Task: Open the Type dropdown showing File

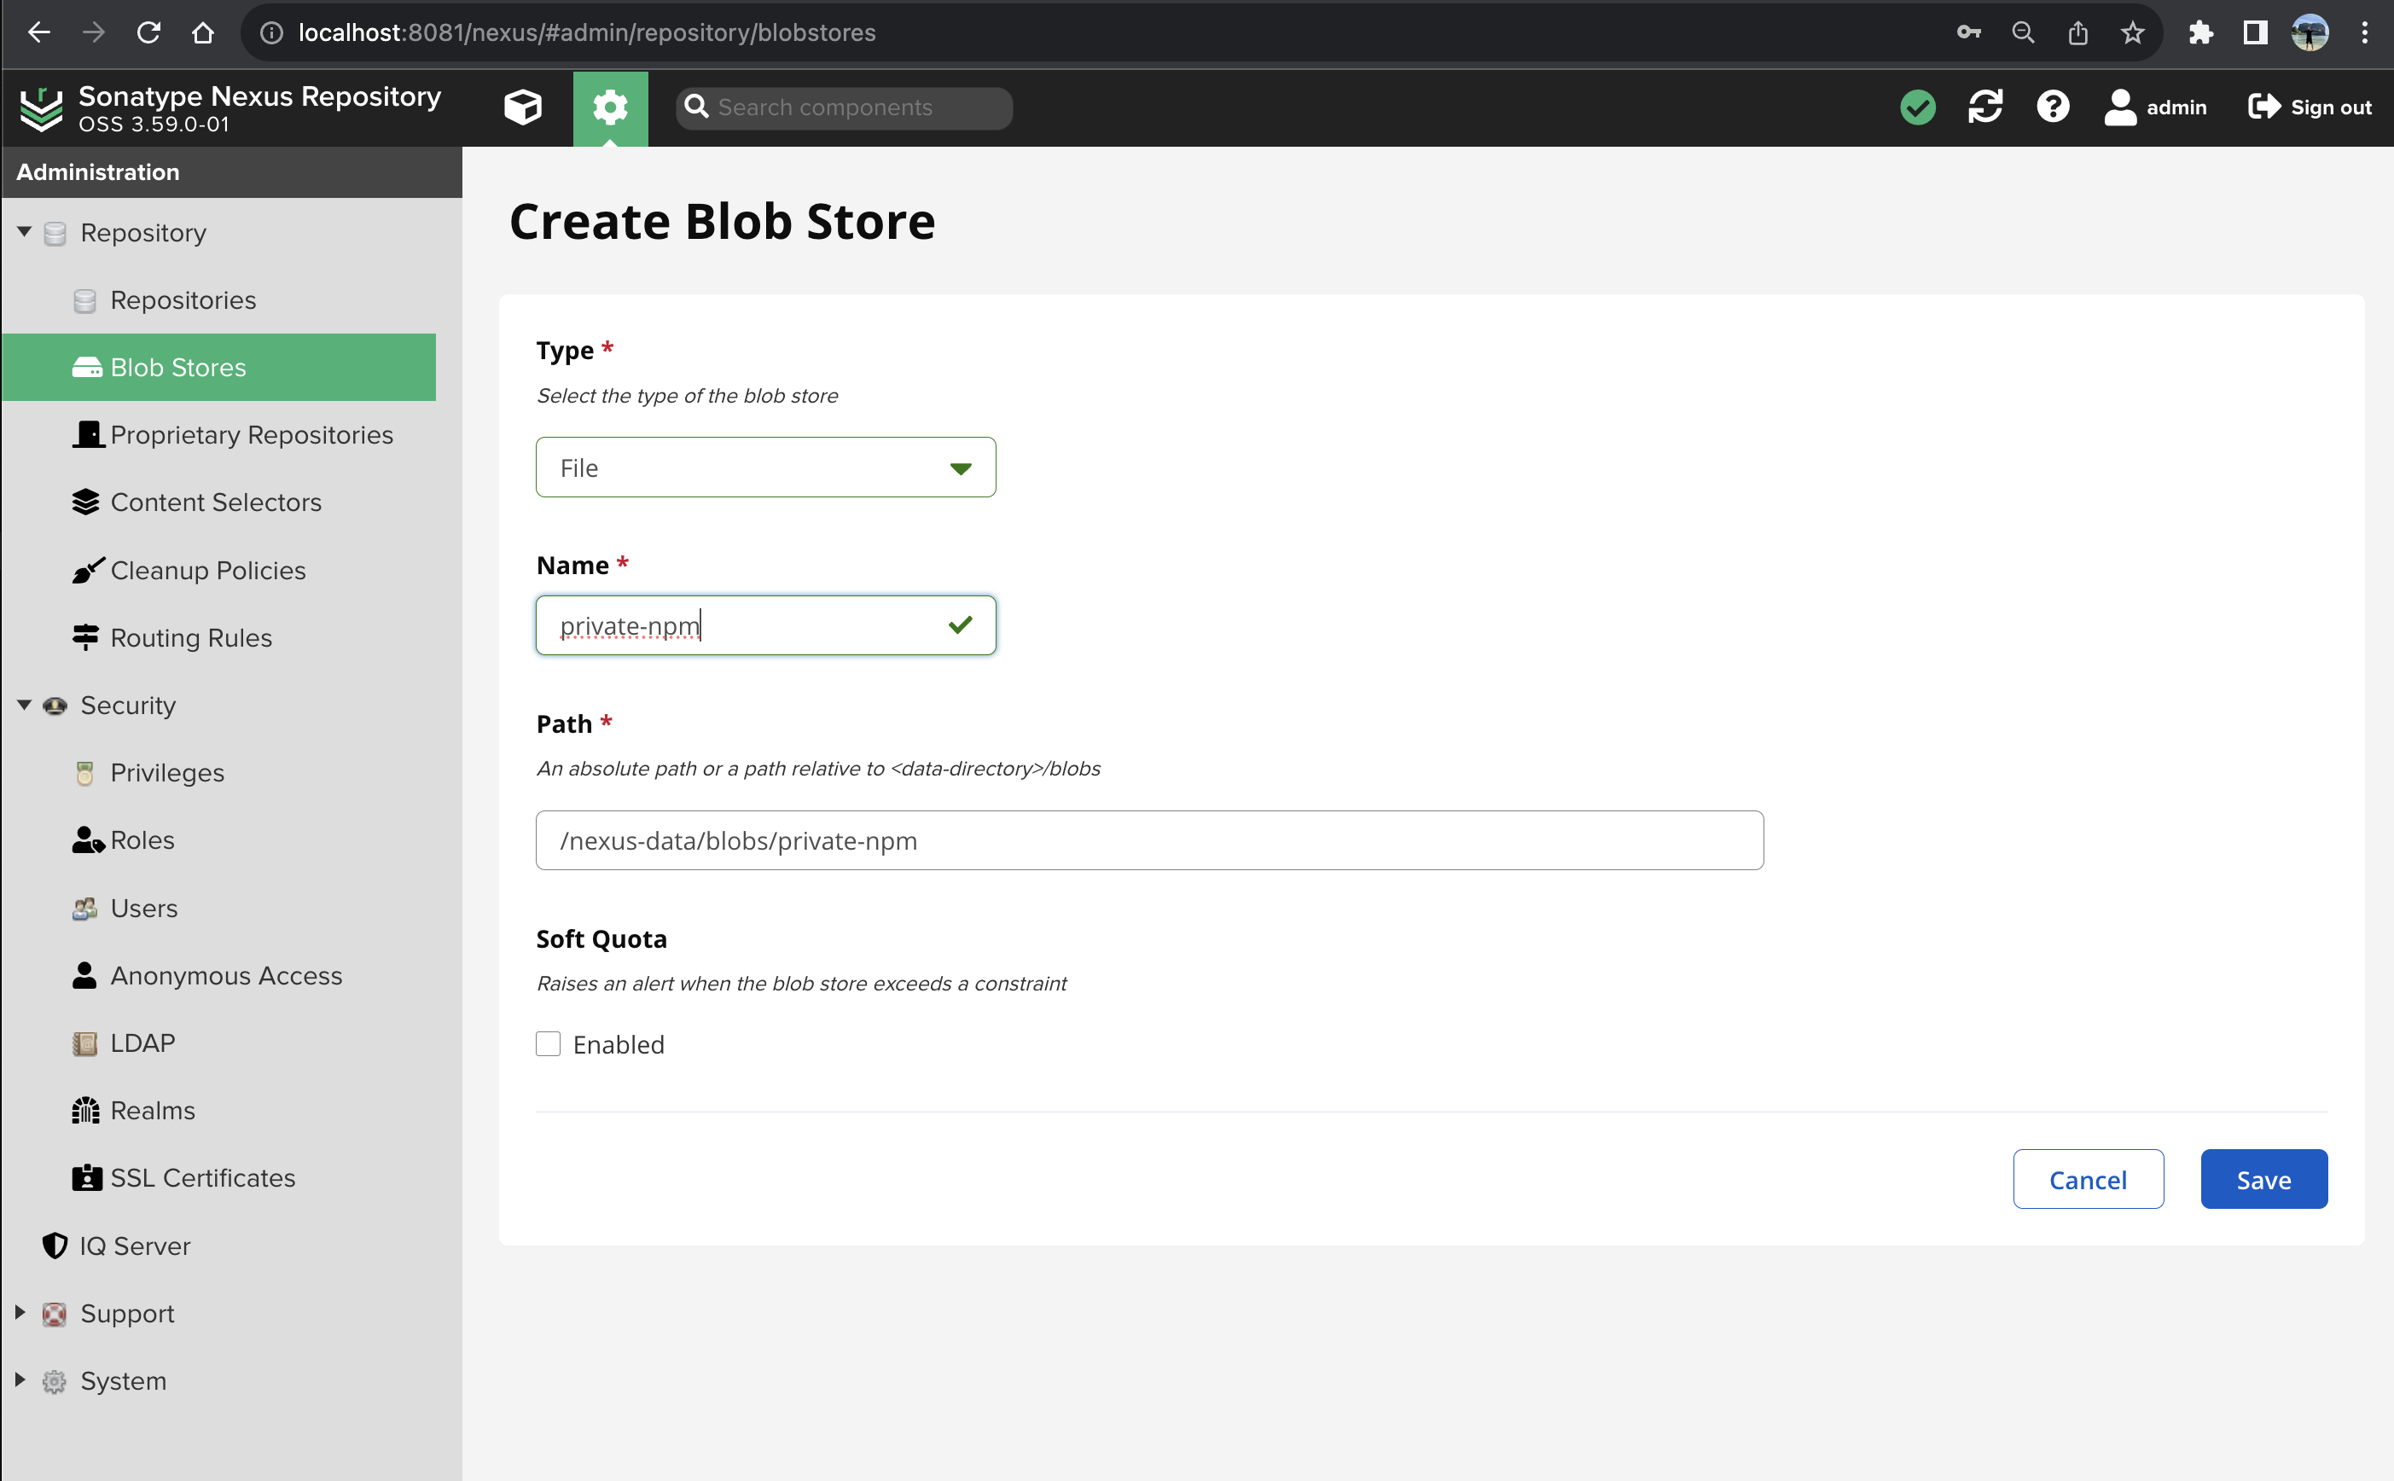Action: 765,468
